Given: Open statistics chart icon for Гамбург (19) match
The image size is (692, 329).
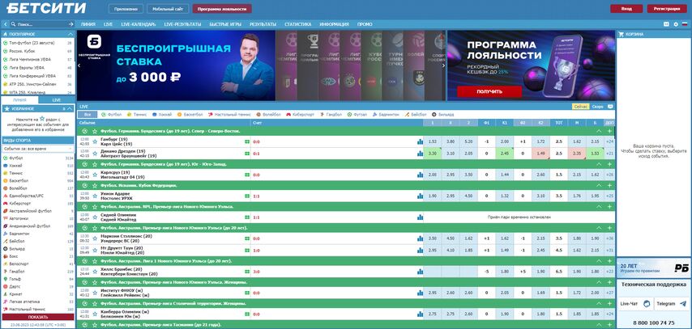Looking at the screenshot, I should click(420, 141).
